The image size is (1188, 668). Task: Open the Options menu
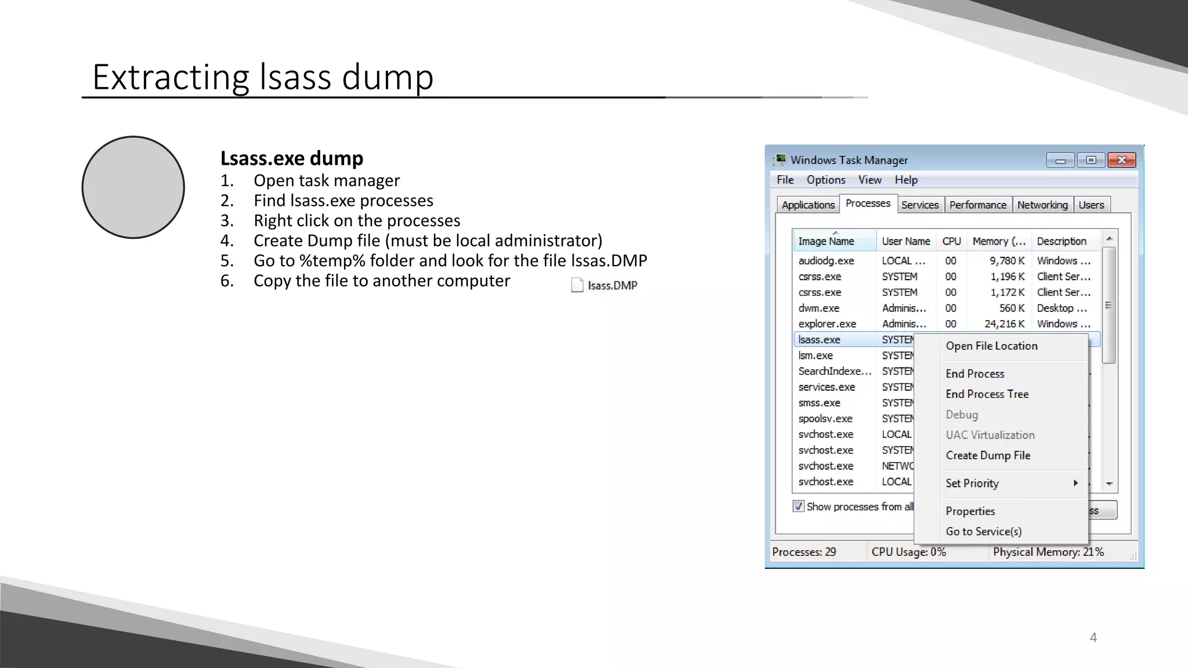(x=826, y=180)
